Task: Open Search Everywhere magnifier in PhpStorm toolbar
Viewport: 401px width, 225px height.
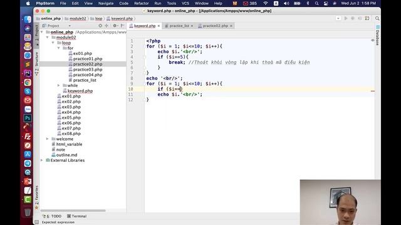Action: coord(377,18)
